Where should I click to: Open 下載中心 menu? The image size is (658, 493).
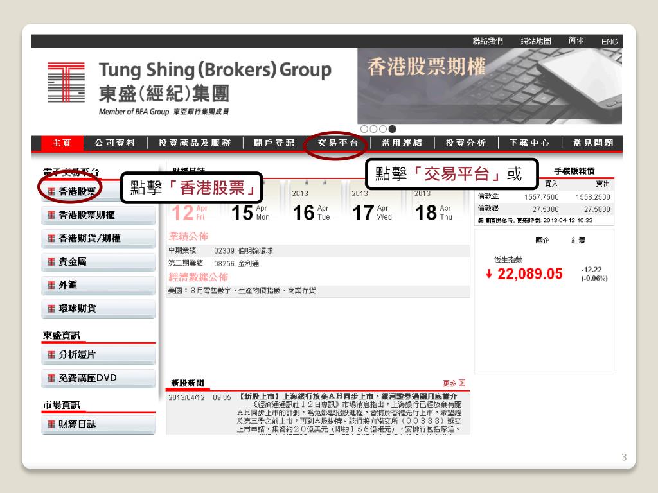529,143
